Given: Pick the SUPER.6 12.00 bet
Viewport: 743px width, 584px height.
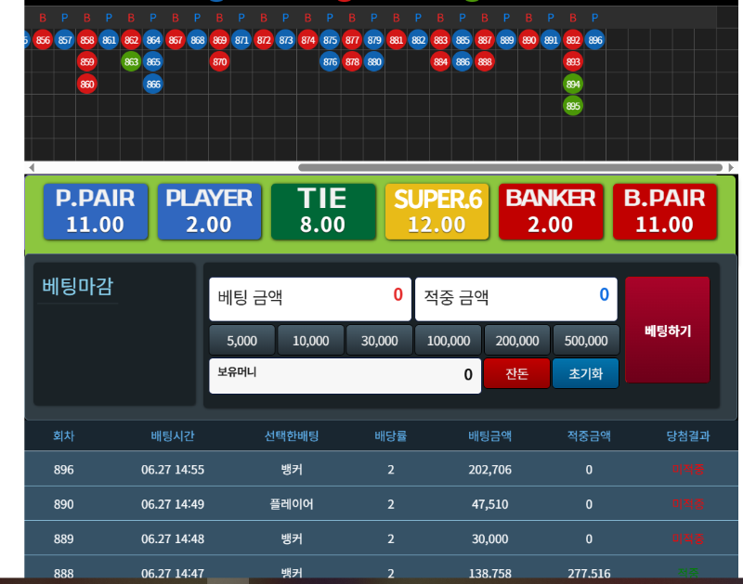Looking at the screenshot, I should coord(437,212).
